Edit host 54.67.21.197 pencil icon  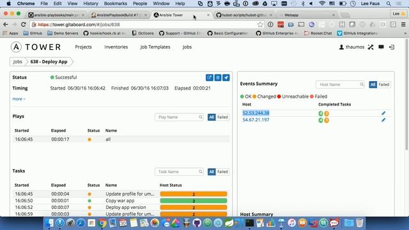(383, 120)
